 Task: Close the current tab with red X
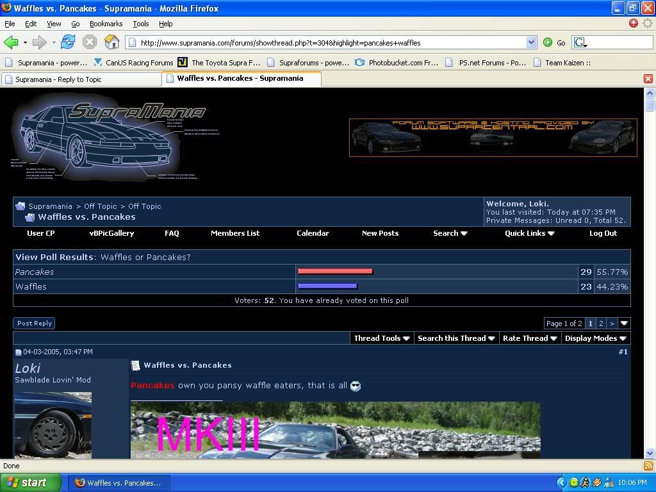pyautogui.click(x=648, y=79)
